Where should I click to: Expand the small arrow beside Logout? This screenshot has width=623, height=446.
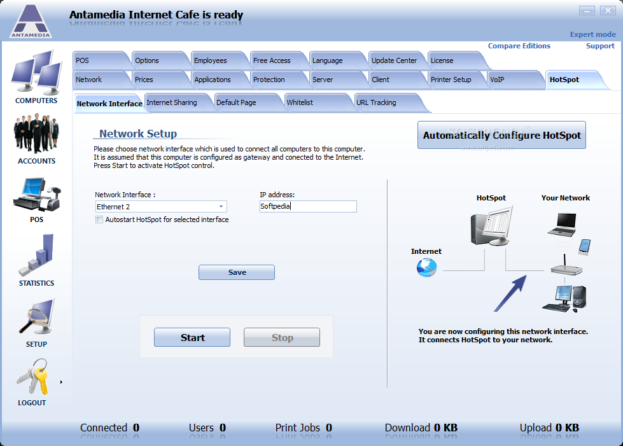[x=61, y=382]
